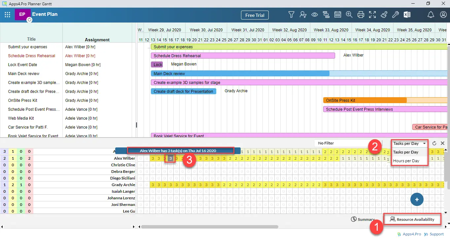450x240 pixels.
Task: Click the funnel filter icon in toolbar
Action: tap(291, 15)
